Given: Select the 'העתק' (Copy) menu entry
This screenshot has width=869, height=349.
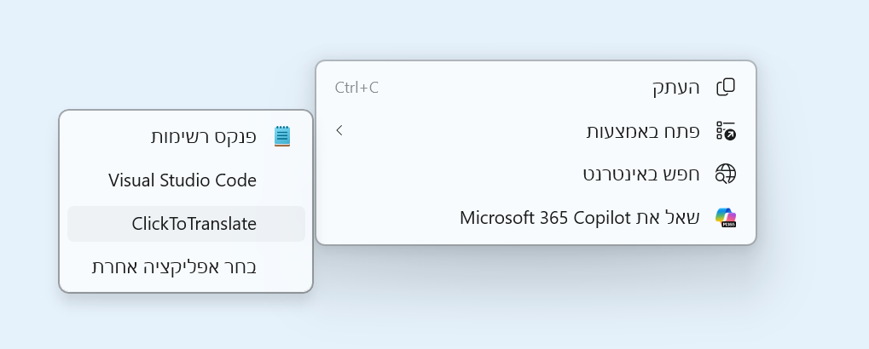Looking at the screenshot, I should pyautogui.click(x=675, y=87).
